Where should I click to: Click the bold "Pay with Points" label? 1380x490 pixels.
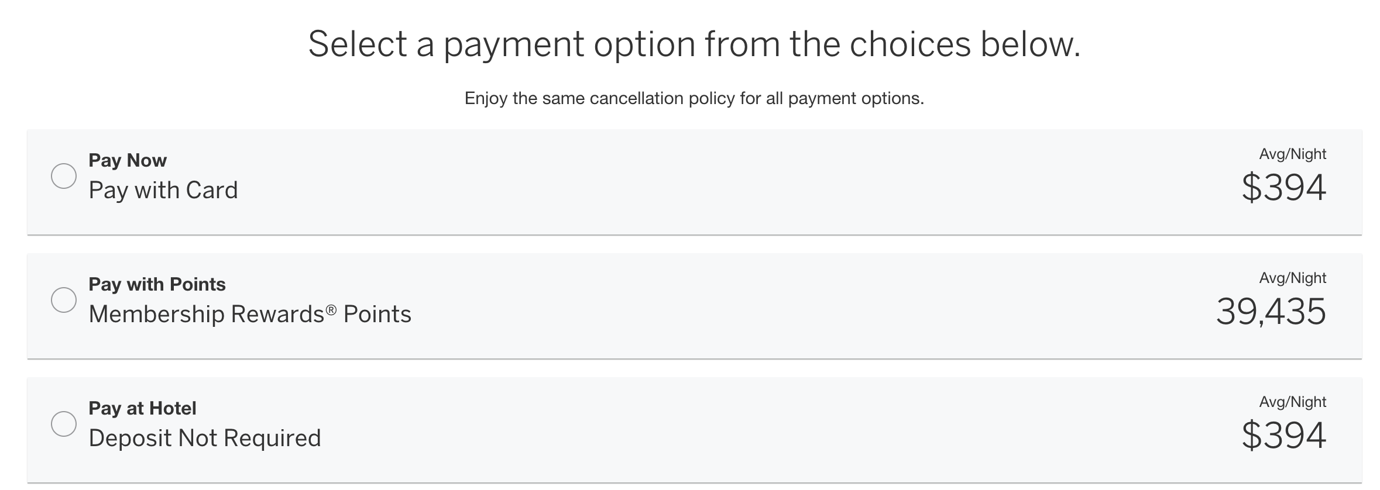tap(157, 284)
